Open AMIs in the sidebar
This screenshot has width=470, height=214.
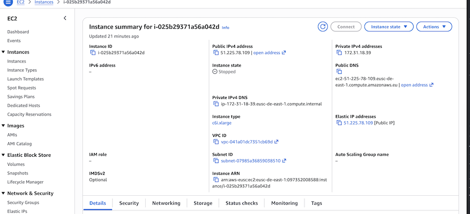click(x=12, y=135)
